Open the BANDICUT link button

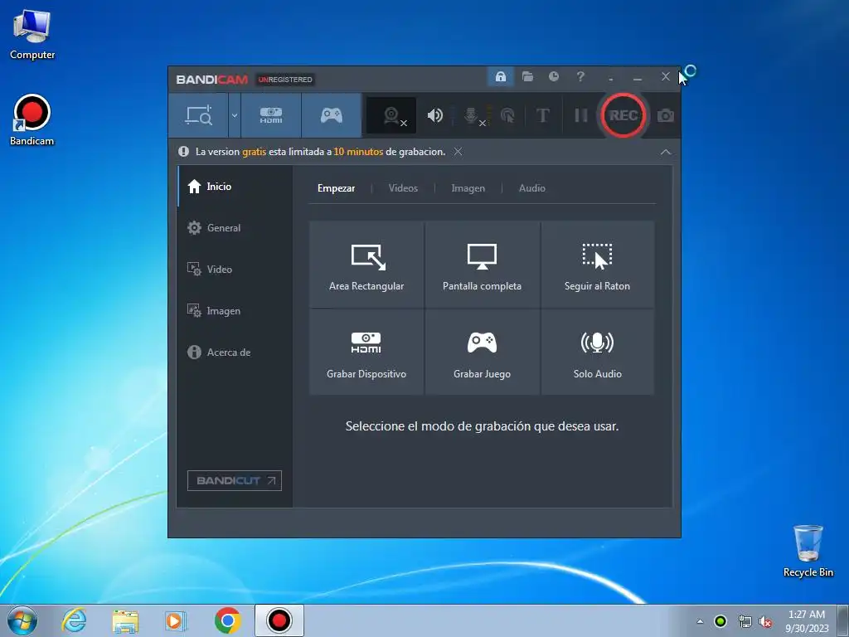[235, 480]
